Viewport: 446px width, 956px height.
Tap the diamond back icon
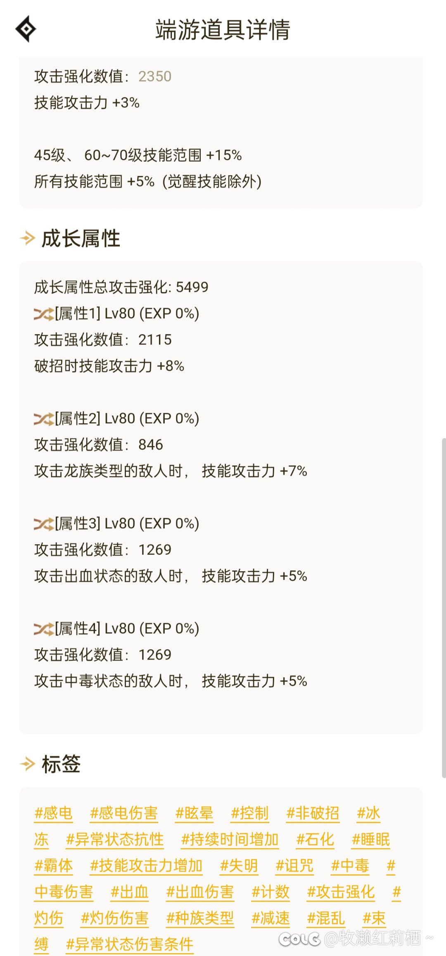pos(26,29)
